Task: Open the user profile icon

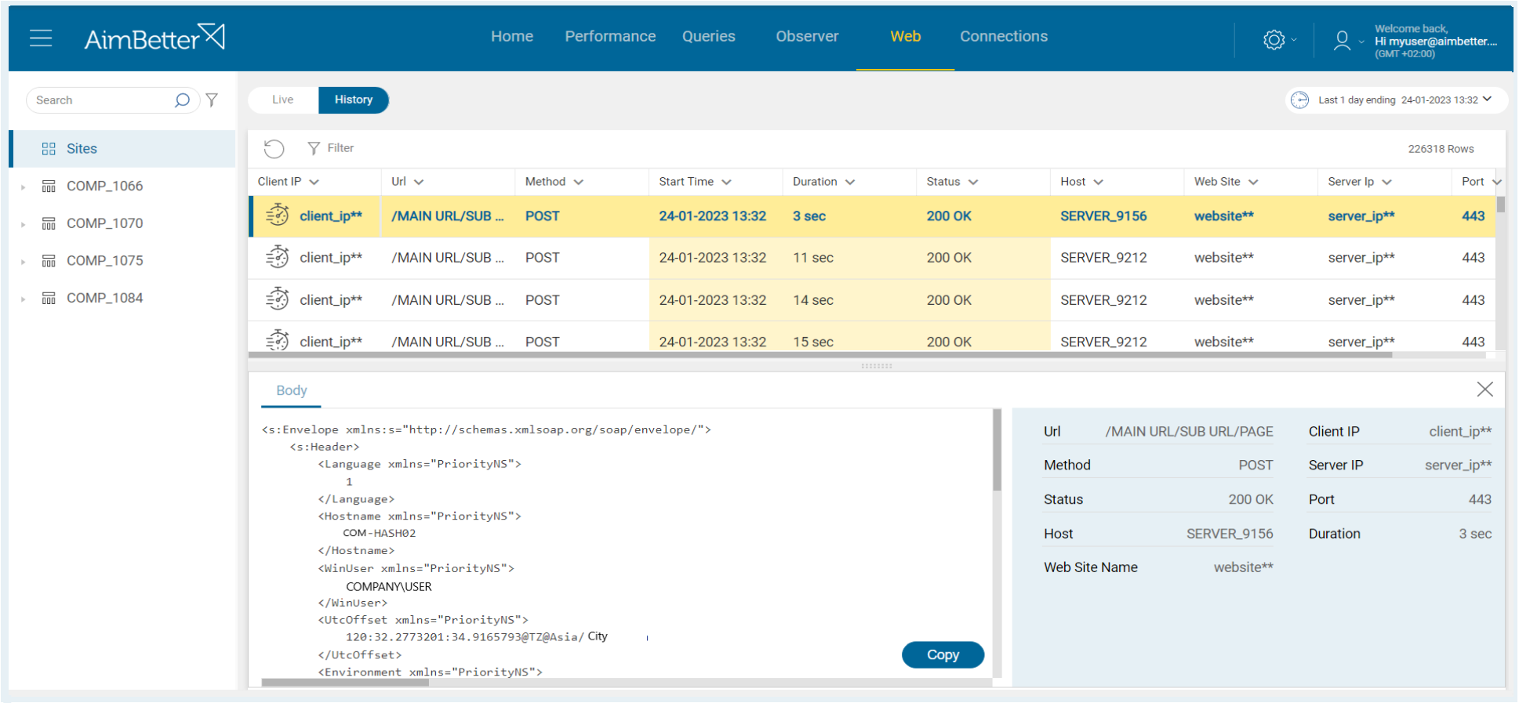Action: pyautogui.click(x=1342, y=40)
